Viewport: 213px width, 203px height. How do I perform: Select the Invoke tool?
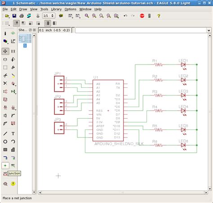click(x=13, y=123)
